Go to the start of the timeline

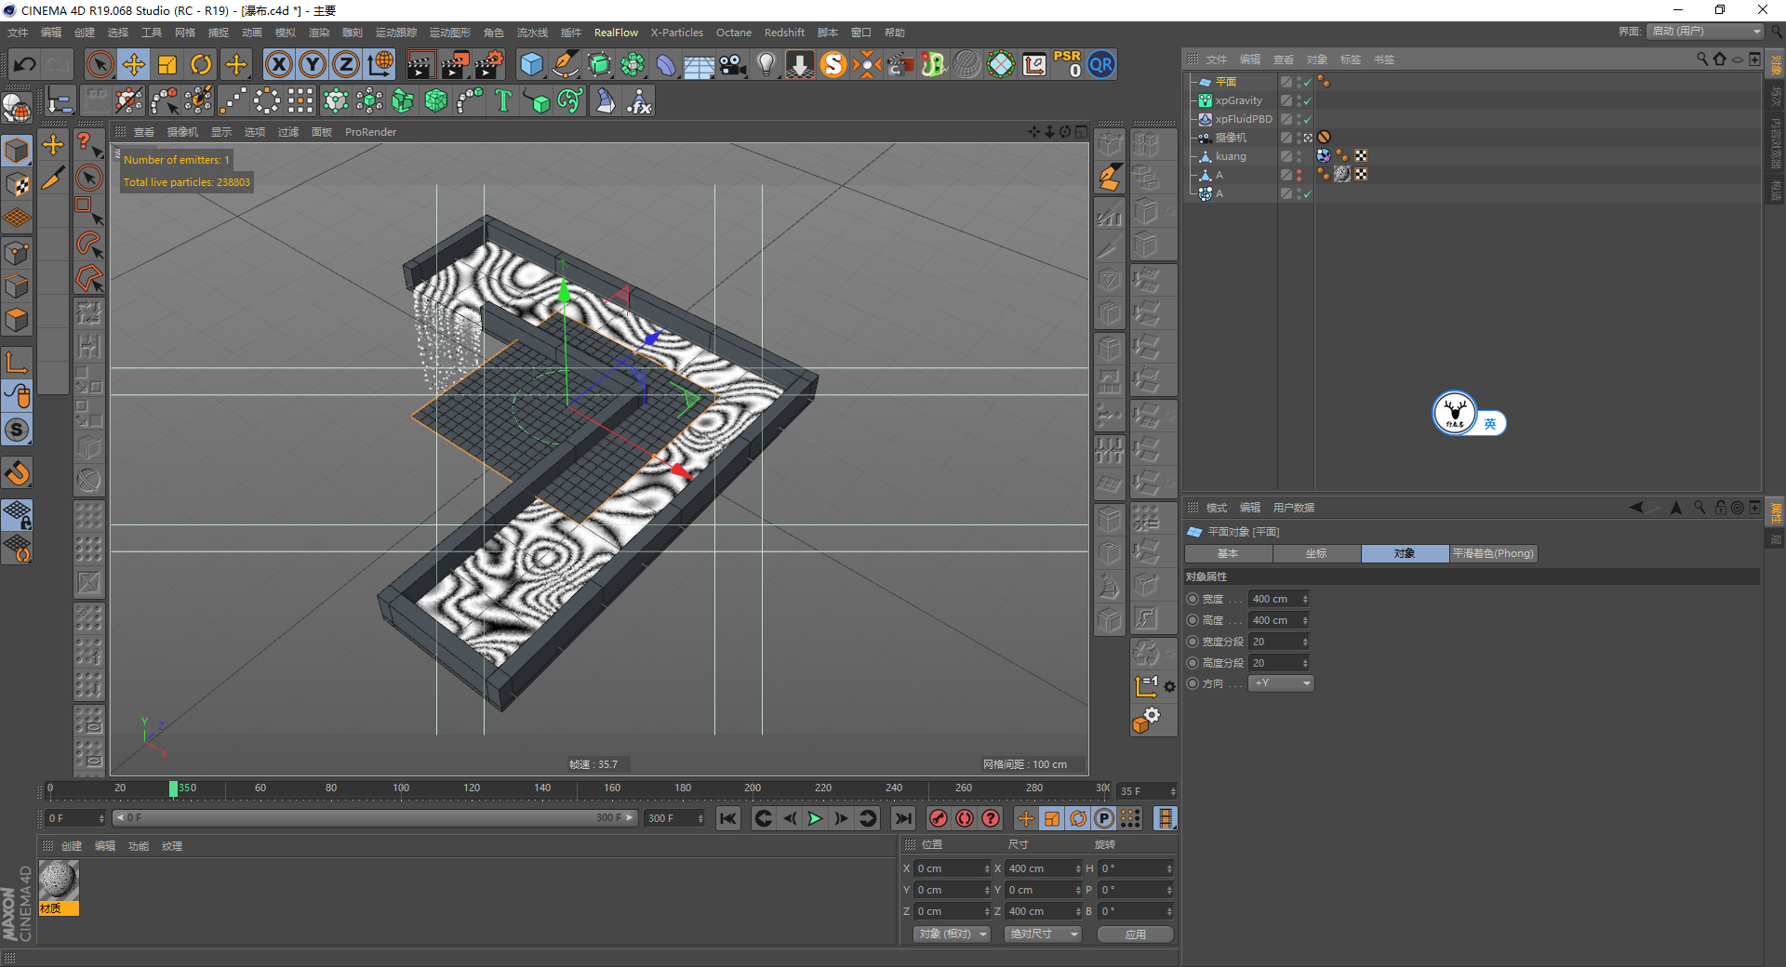pos(728,818)
